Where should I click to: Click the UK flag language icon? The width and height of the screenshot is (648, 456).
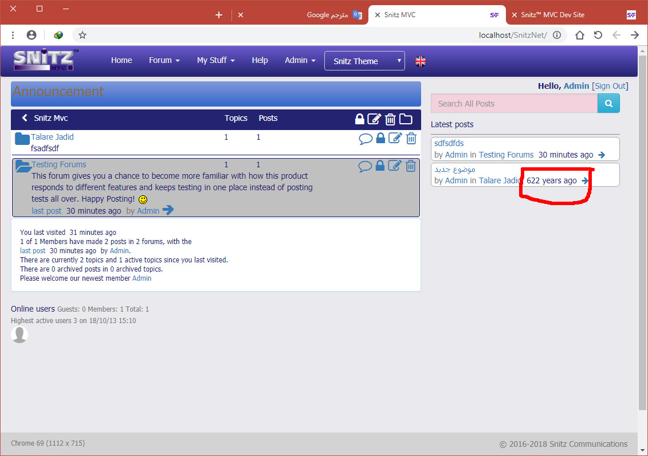[x=421, y=61]
